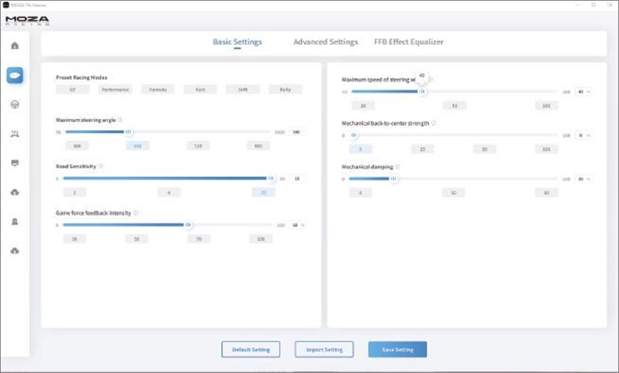Show info for Mechanical back-to-center strength
The image size is (619, 373).
[433, 123]
